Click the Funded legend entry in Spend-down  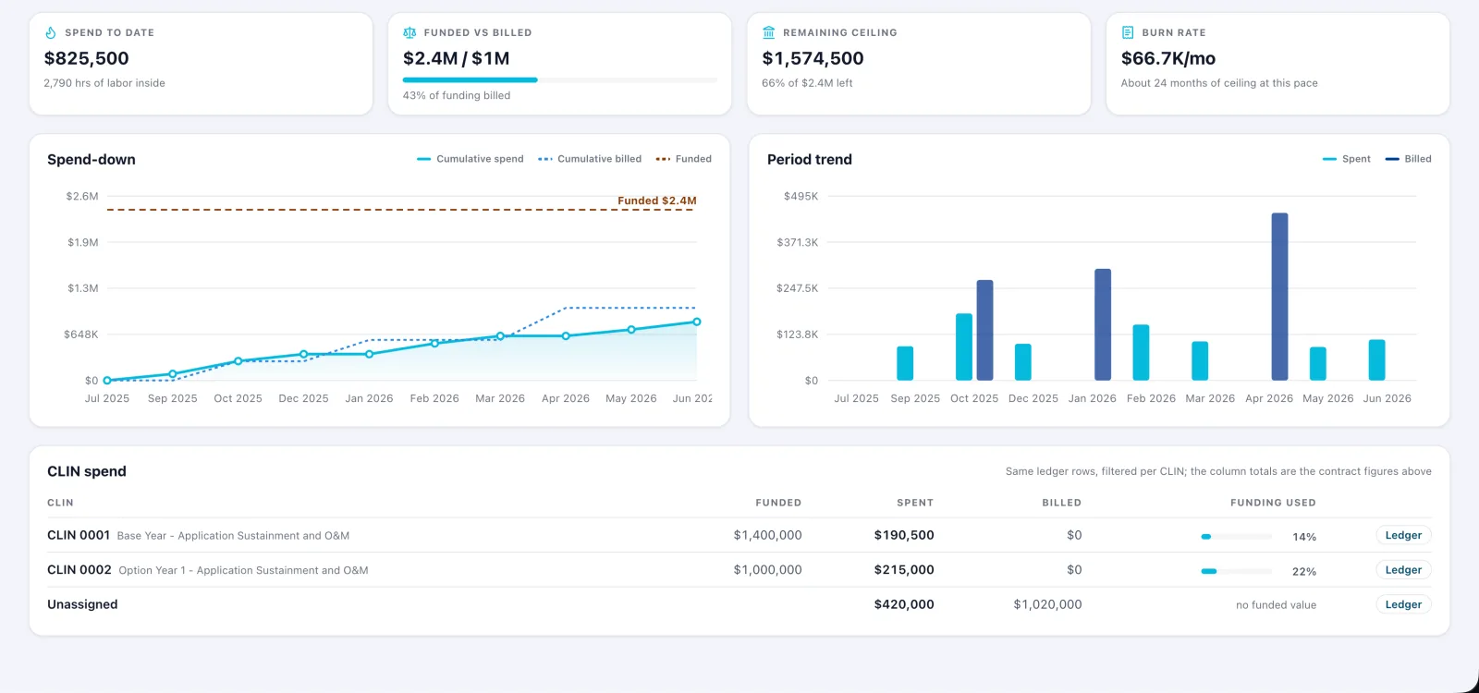tap(684, 159)
